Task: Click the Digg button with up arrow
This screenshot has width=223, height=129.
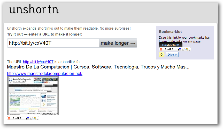Action: coord(172,55)
